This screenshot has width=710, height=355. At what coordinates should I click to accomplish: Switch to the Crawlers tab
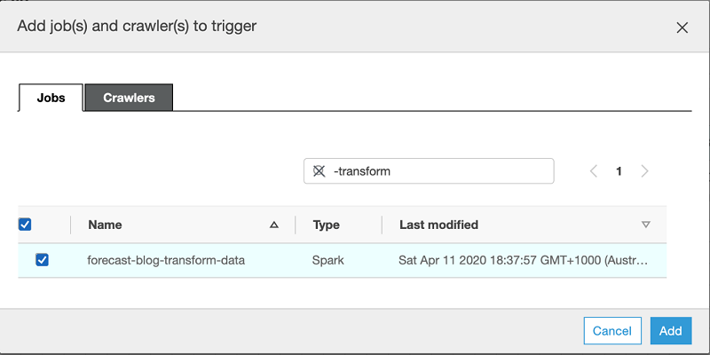129,98
